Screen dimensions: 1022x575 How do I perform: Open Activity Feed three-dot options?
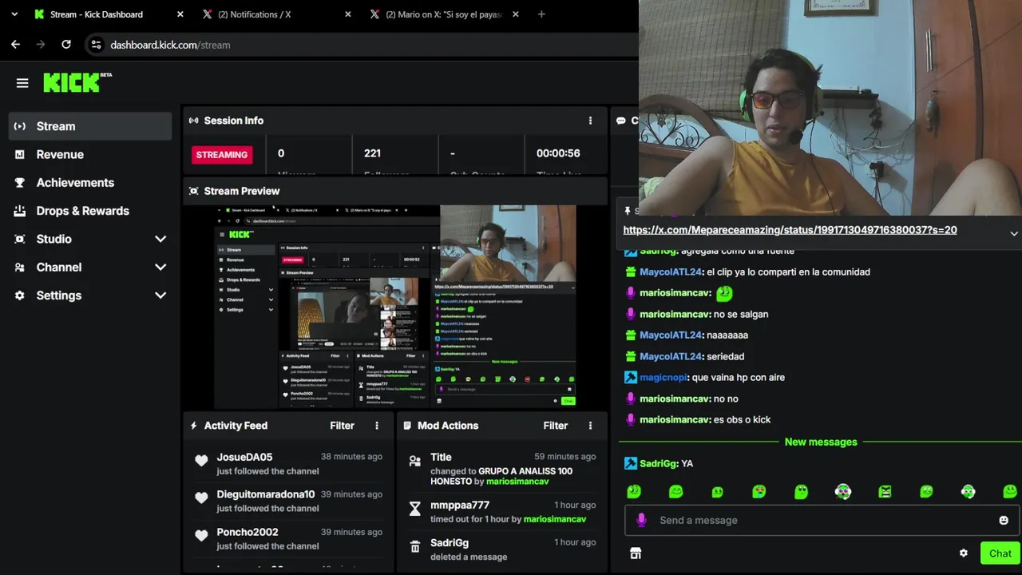(x=377, y=426)
